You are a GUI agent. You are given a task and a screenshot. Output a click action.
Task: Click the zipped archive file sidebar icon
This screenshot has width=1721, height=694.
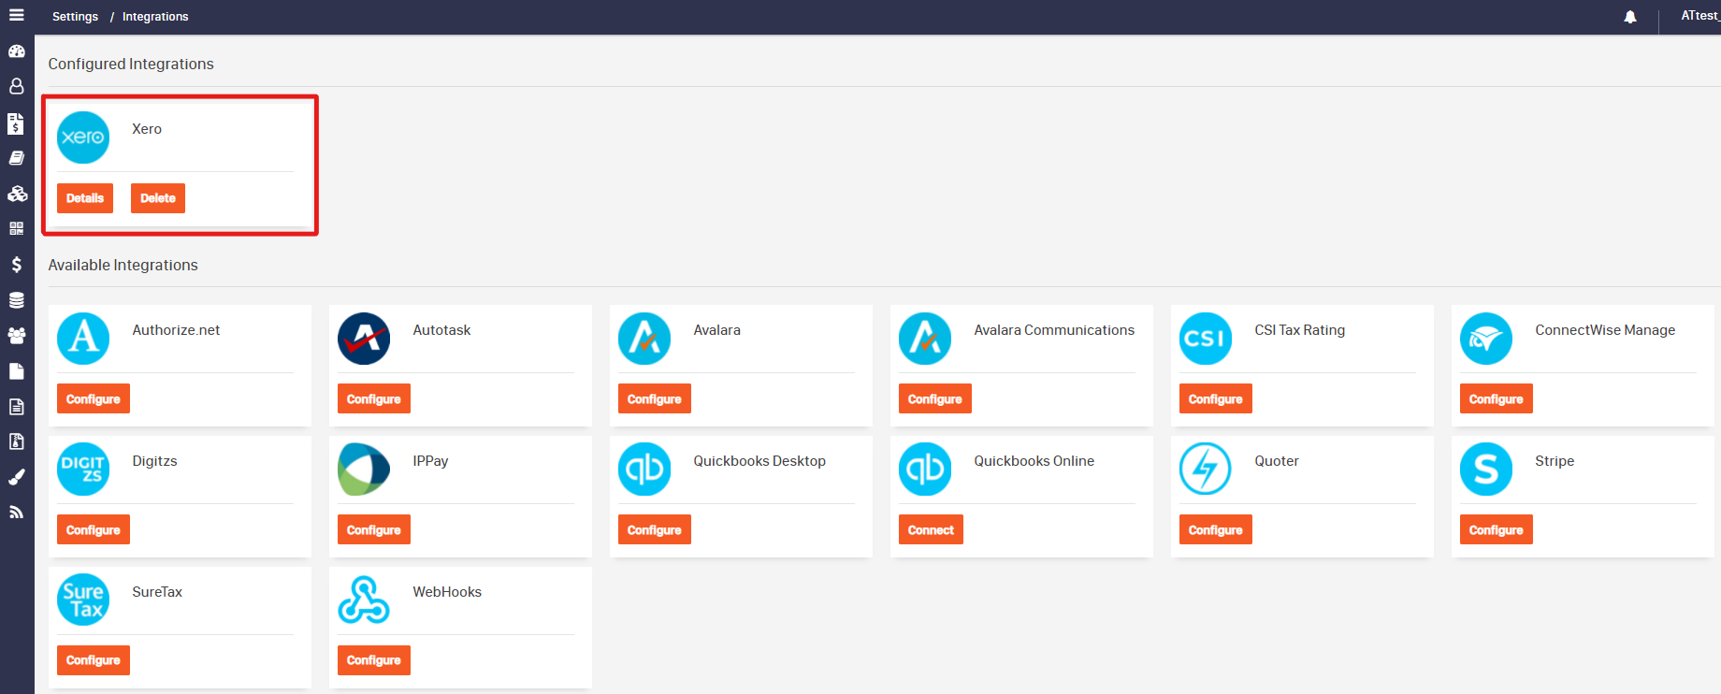pyautogui.click(x=17, y=441)
